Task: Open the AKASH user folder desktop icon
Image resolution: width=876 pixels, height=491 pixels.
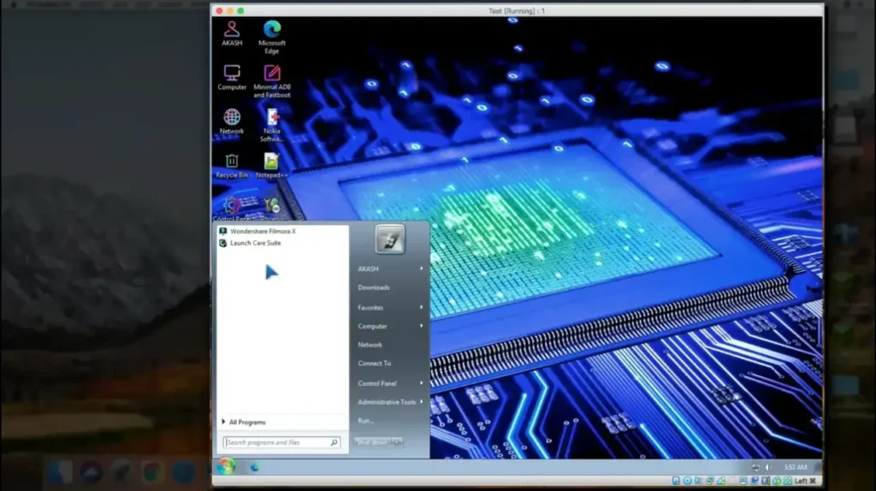Action: [232, 31]
